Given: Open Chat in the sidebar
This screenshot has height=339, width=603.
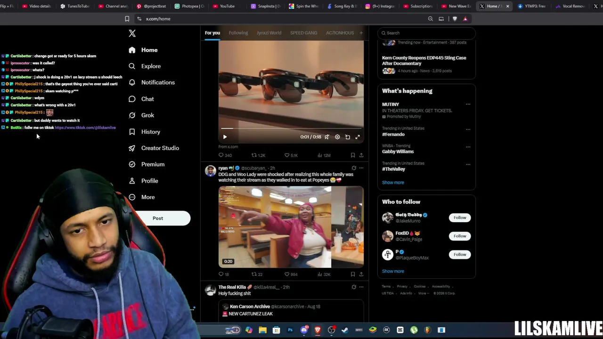Looking at the screenshot, I should pos(141,99).
